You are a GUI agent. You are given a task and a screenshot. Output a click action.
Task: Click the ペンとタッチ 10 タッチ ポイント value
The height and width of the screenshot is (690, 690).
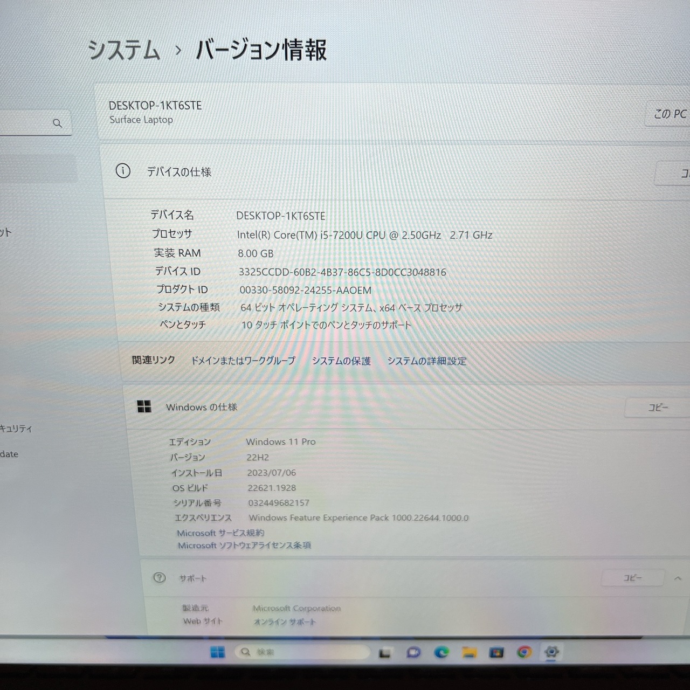coord(326,325)
